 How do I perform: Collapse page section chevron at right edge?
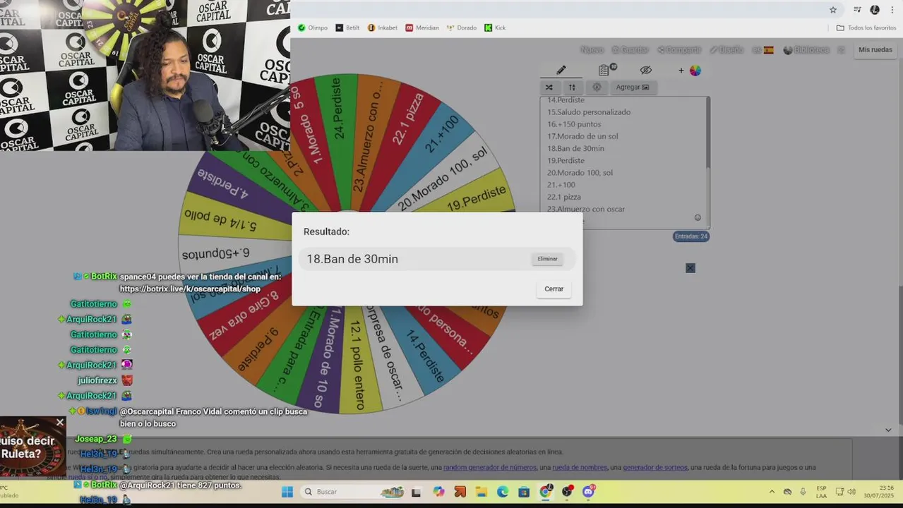[x=888, y=430]
